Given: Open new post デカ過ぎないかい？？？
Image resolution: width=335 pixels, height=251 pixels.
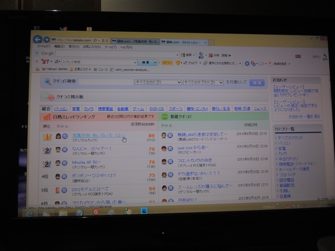Looking at the screenshot, I should (199, 173).
